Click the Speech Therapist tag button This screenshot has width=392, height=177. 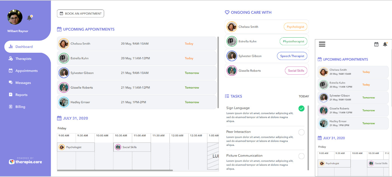point(292,56)
